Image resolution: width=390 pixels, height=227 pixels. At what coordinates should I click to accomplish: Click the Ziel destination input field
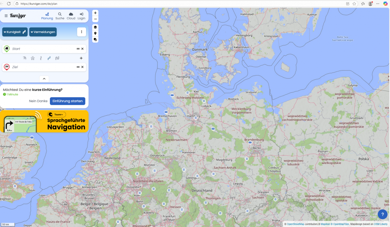[42, 67]
